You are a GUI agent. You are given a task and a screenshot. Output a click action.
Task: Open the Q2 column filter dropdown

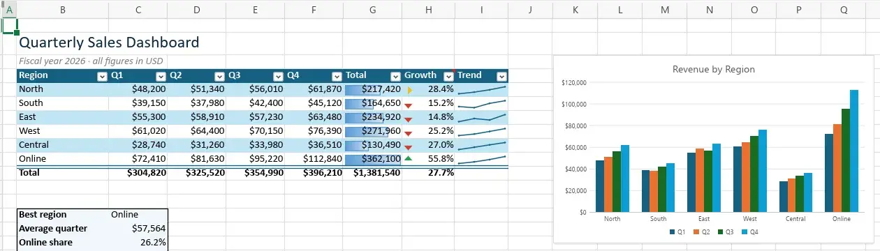(x=219, y=76)
